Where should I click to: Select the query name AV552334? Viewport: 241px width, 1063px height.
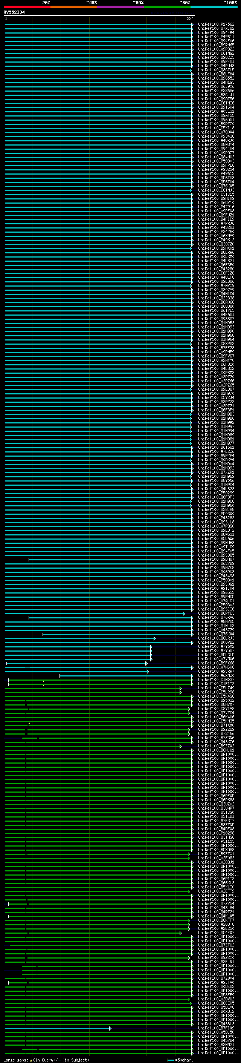(14, 12)
